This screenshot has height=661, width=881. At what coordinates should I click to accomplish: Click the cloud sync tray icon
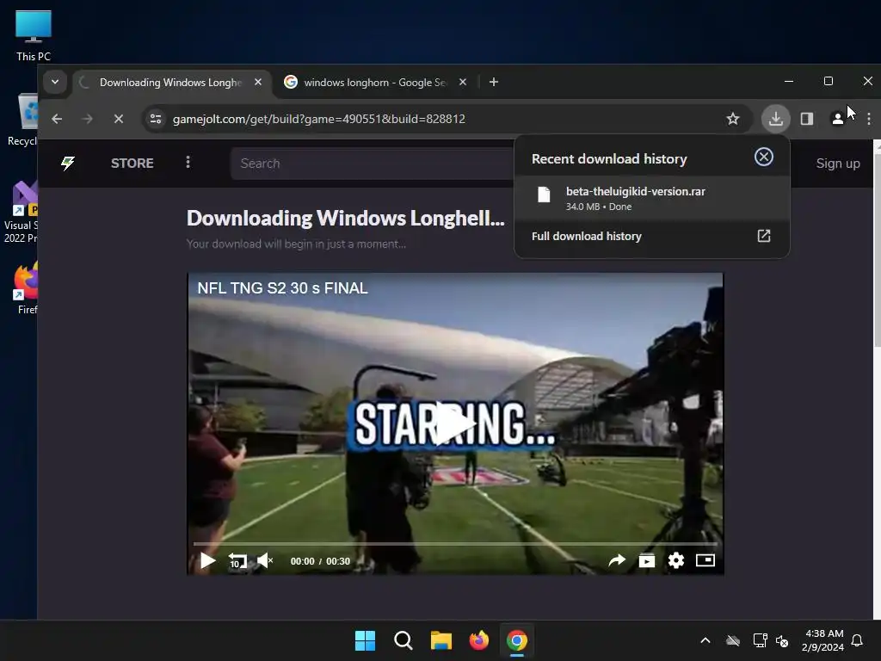pos(733,640)
